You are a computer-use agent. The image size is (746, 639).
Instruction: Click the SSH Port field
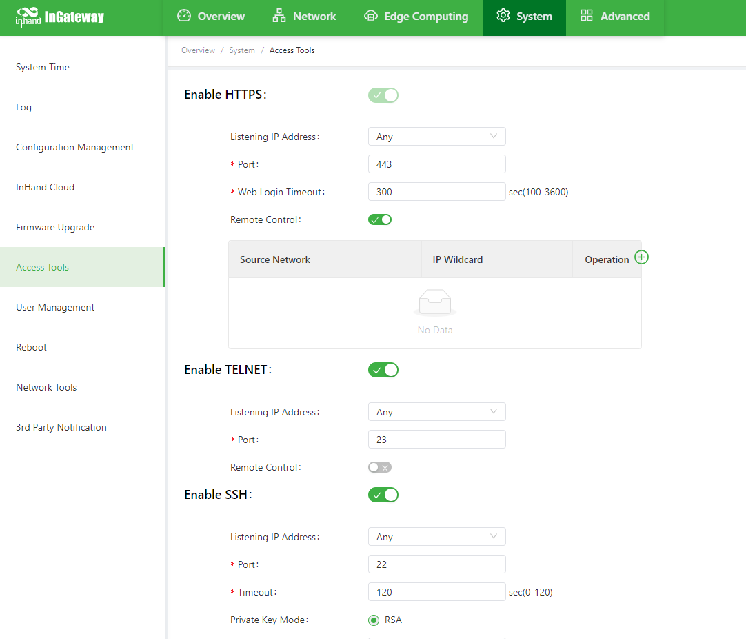coord(436,564)
